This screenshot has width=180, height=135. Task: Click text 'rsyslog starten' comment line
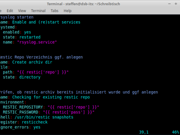tap(17, 17)
